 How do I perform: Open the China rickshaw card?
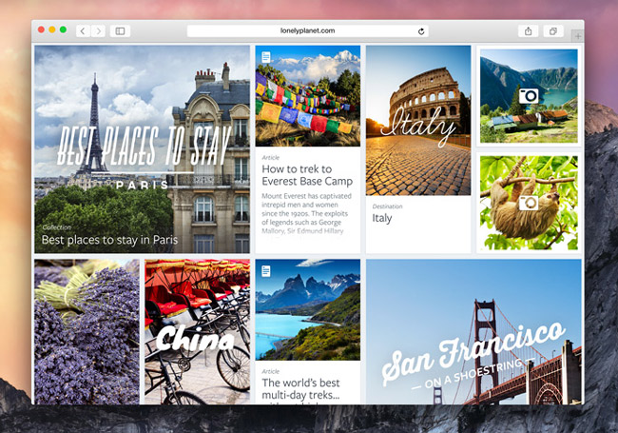point(197,332)
